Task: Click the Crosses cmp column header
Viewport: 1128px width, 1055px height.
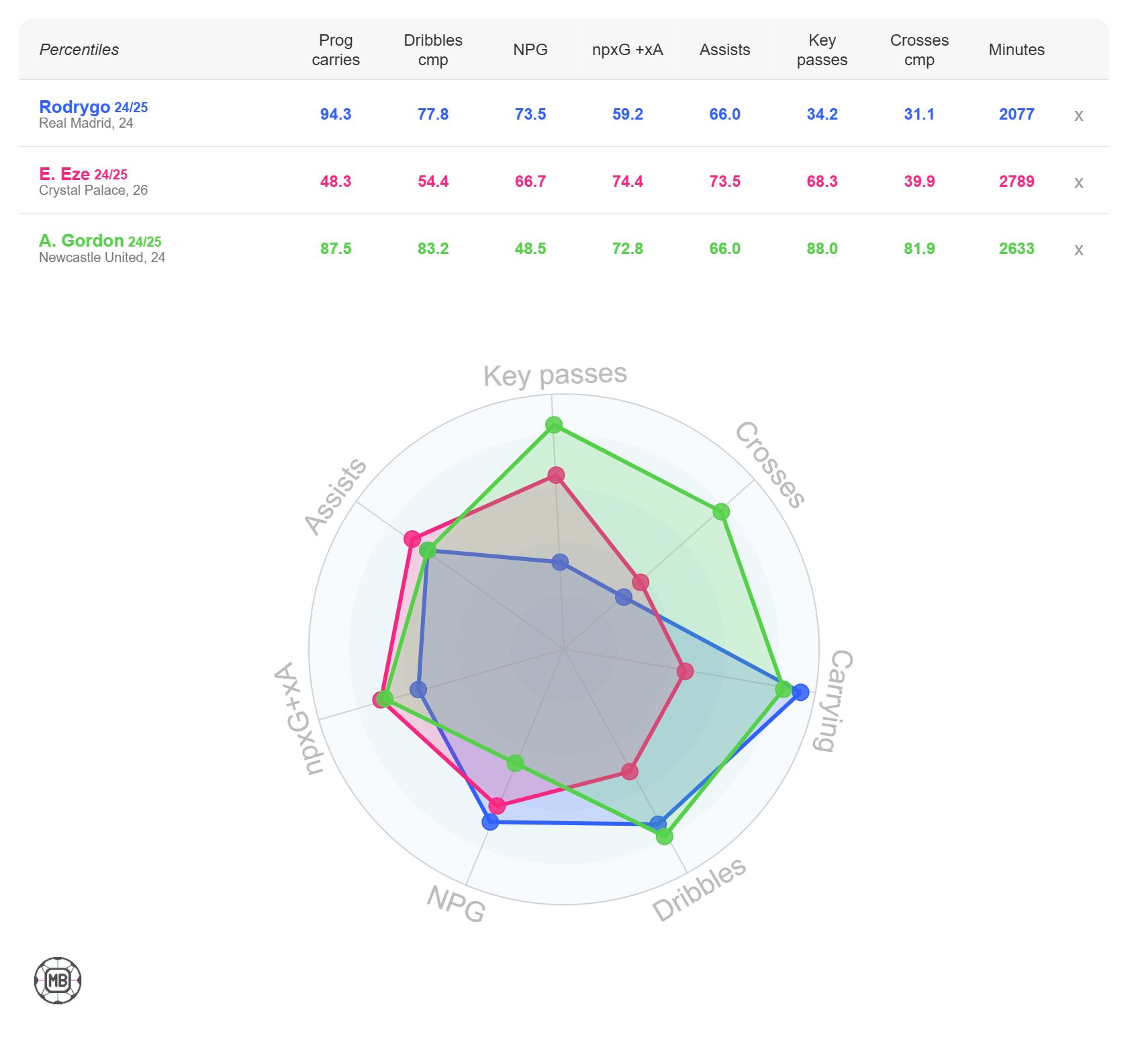Action: pos(919,50)
